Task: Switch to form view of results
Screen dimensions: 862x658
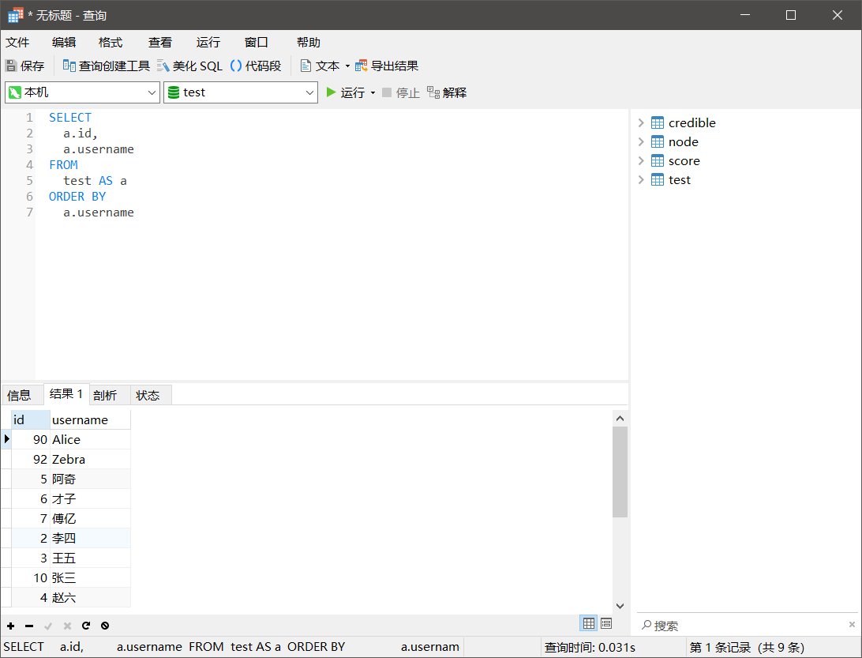Action: [x=606, y=623]
